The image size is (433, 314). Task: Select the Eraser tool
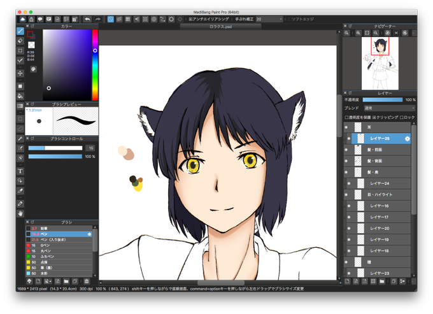(20, 41)
